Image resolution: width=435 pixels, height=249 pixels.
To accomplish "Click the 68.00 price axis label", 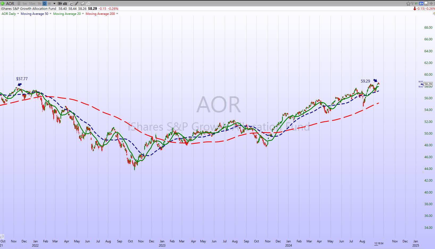I will [x=428, y=28].
